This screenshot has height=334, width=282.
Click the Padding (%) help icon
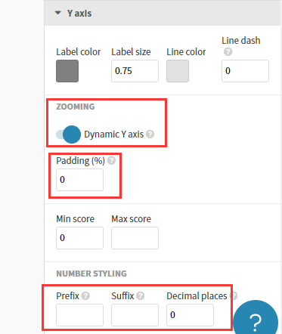[x=111, y=160]
